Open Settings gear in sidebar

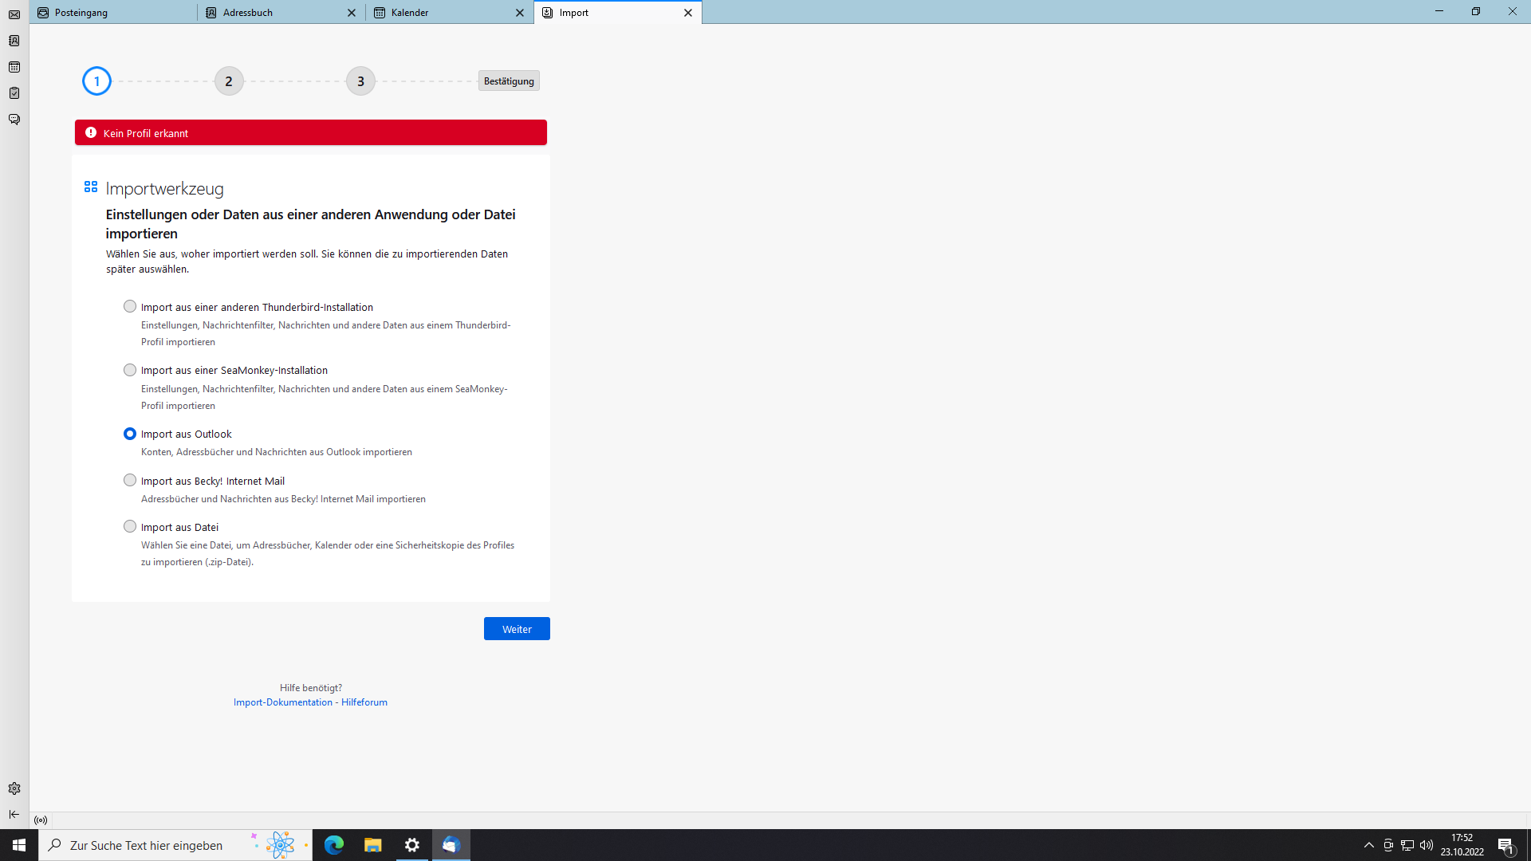[x=14, y=788]
